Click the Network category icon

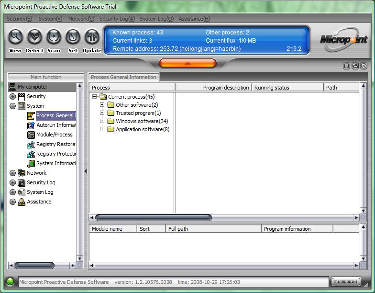pos(22,173)
